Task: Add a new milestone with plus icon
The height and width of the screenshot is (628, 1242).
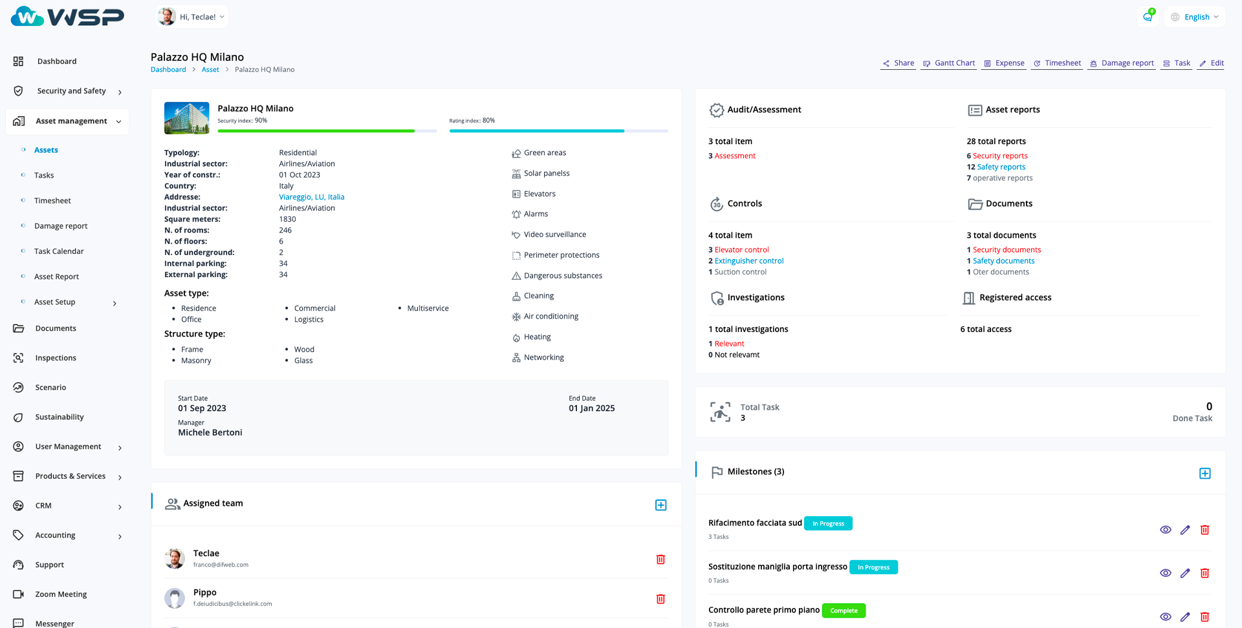Action: point(1204,474)
